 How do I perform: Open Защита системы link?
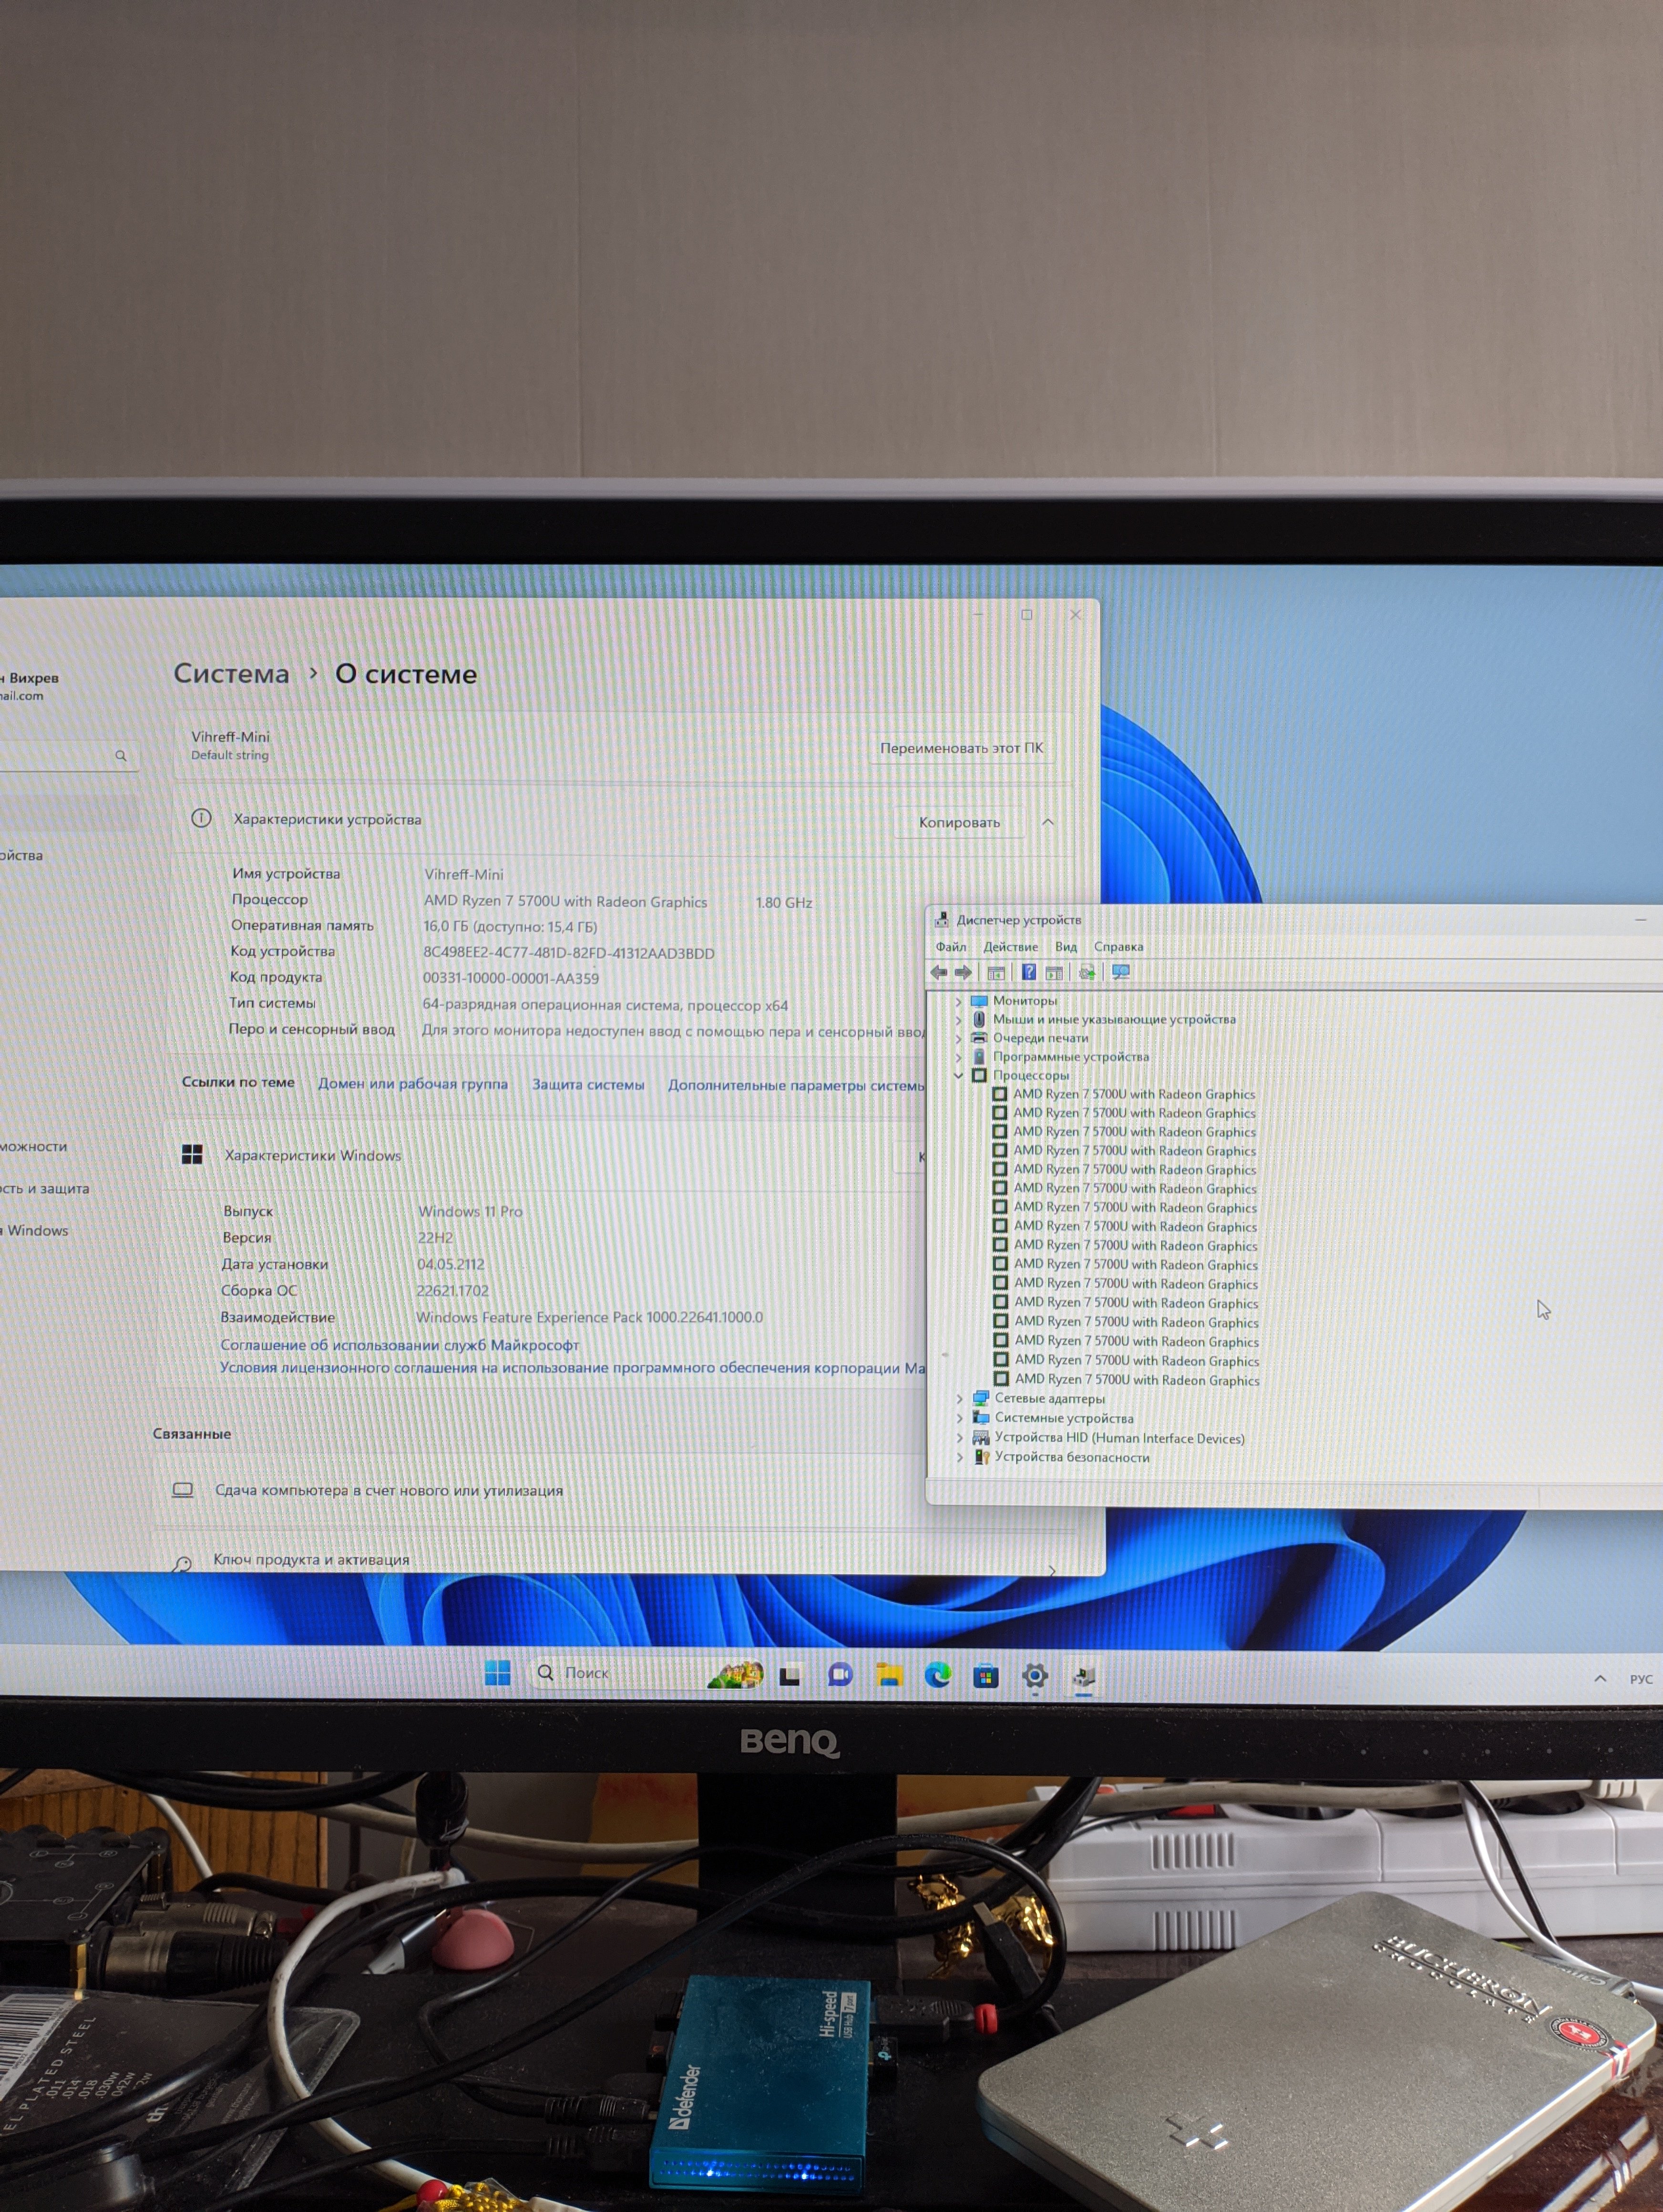588,1085
